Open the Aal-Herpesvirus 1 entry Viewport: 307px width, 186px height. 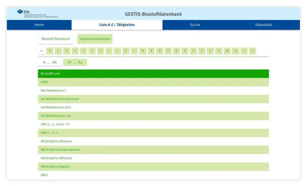(x=153, y=91)
